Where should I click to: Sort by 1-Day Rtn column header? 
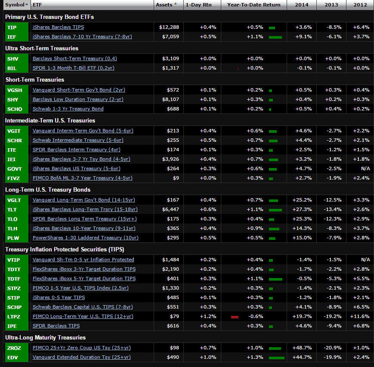tap(199, 5)
